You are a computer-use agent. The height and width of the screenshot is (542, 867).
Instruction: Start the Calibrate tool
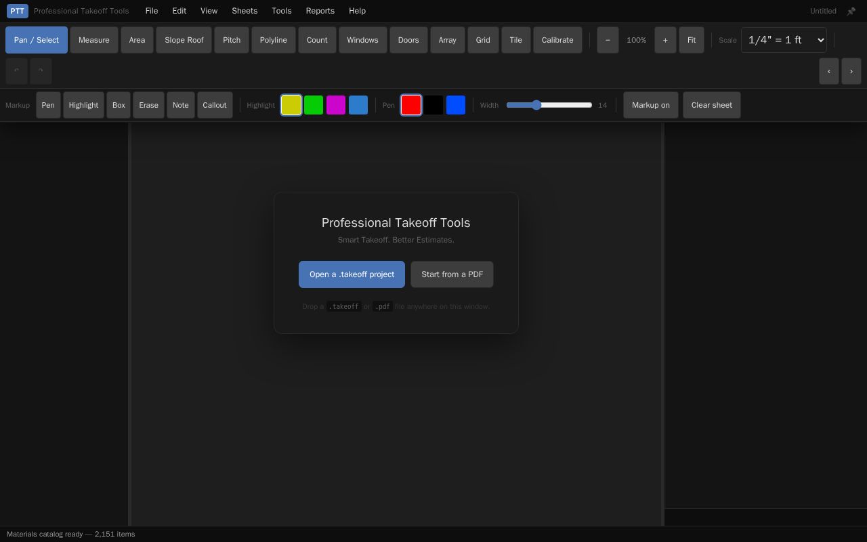coord(557,40)
